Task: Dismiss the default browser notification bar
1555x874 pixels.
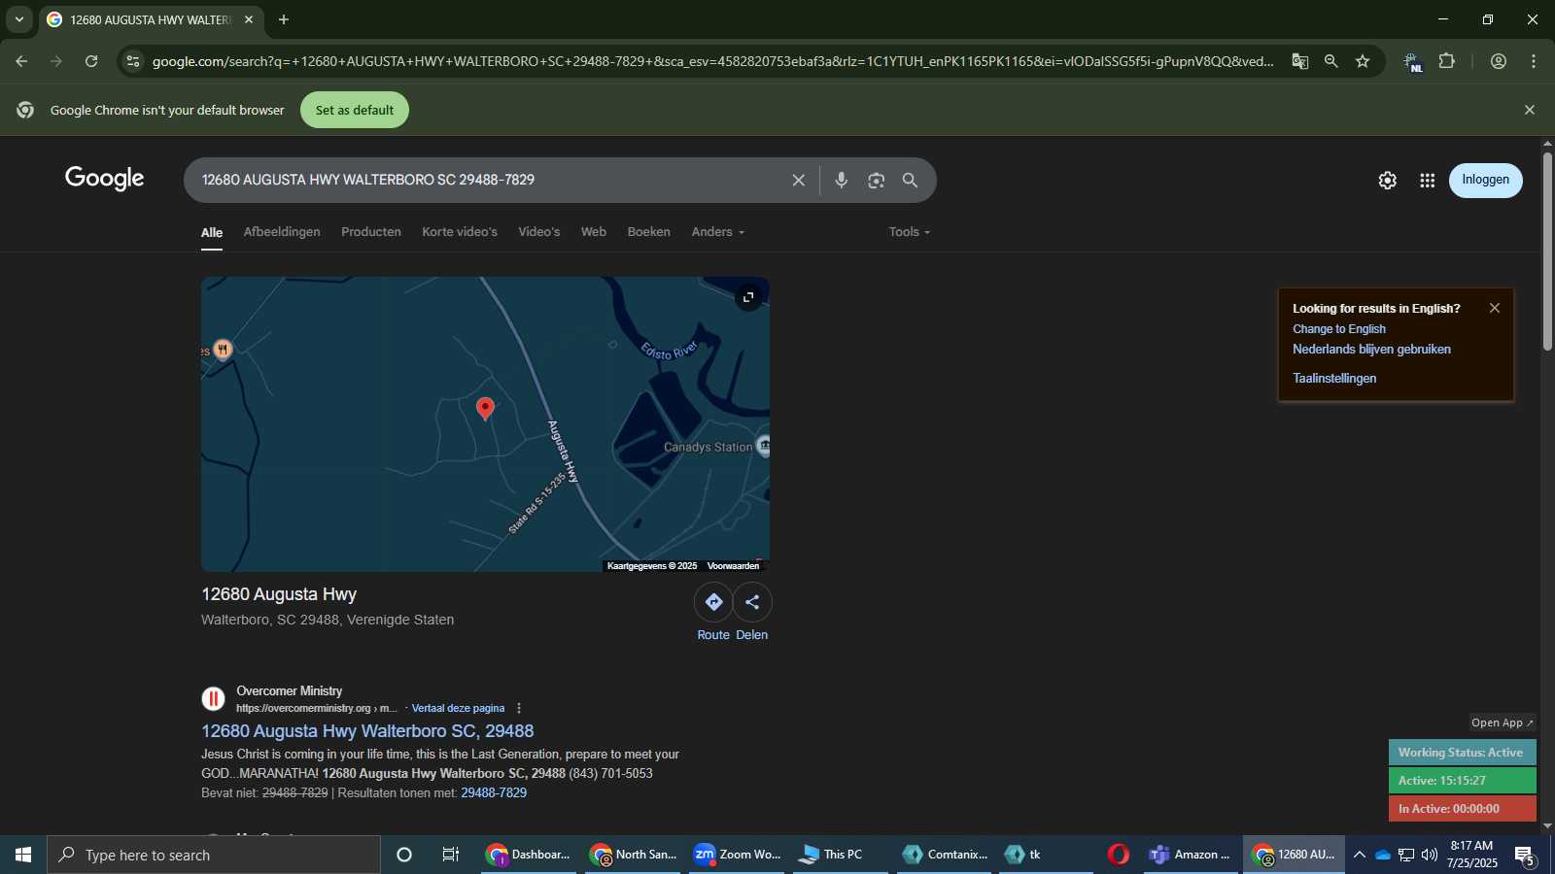Action: (1530, 110)
